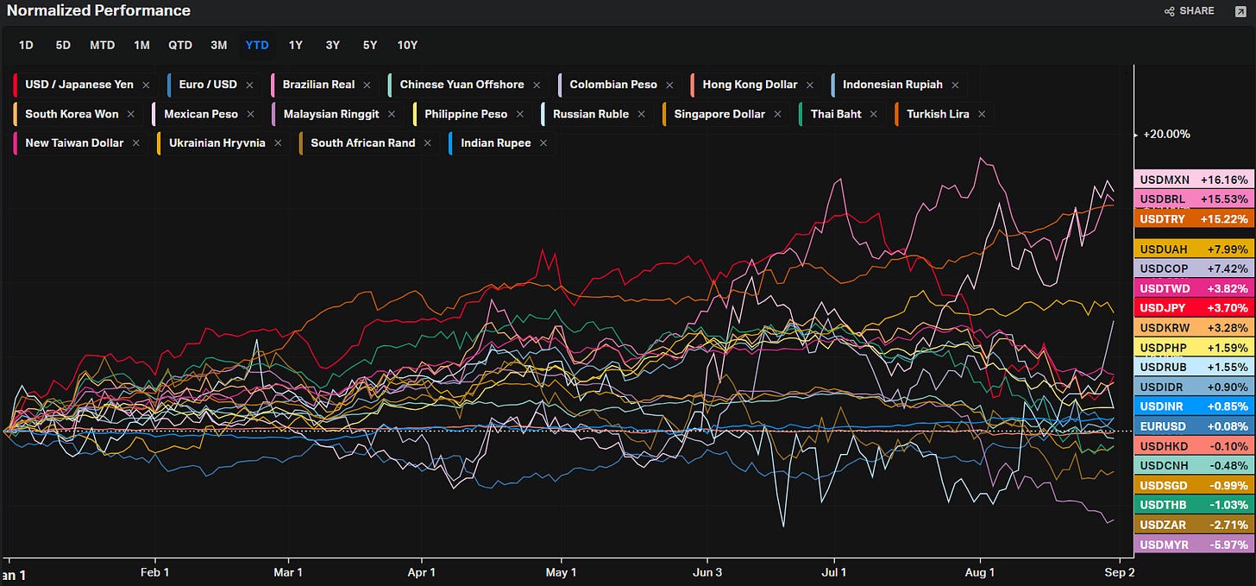Click the USD / Japanese Yen legend label
Image resolution: width=1256 pixels, height=586 pixels.
[x=79, y=85]
